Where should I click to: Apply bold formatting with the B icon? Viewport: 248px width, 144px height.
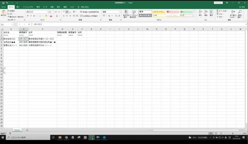coord(28,16)
